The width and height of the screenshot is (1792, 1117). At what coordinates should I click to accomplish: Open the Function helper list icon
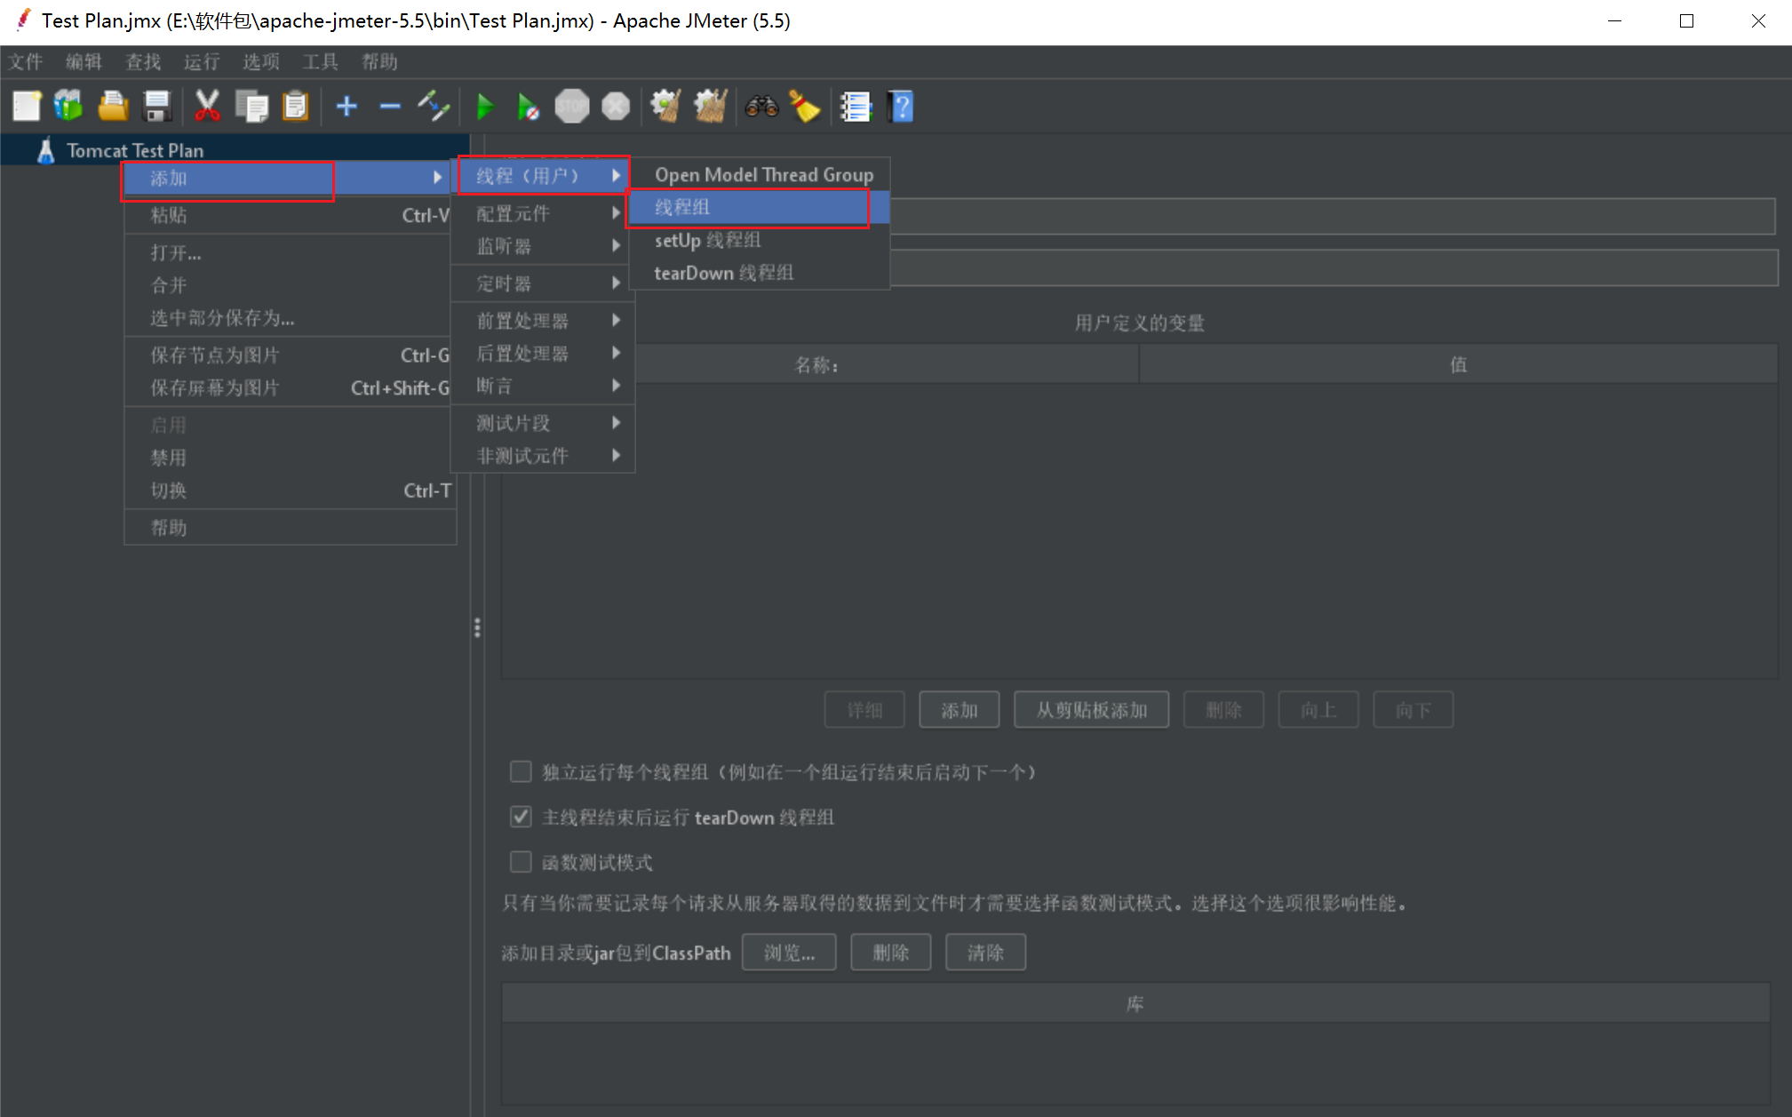(856, 107)
